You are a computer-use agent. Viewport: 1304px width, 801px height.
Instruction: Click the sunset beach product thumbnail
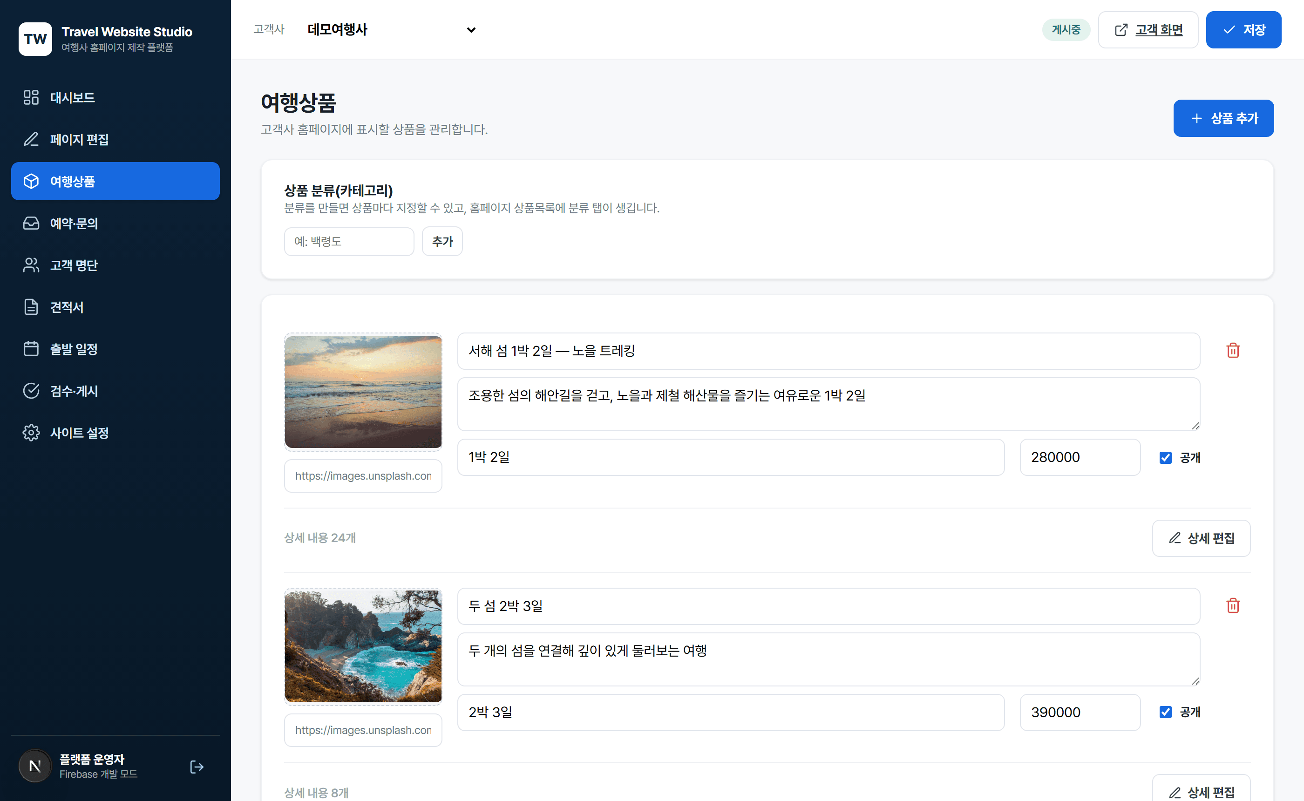363,392
